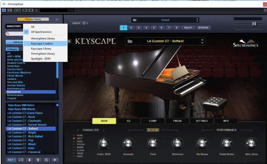Select Tube Keys RMI Retro patch
The width and height of the screenshot is (267, 164).
pyautogui.click(x=31, y=105)
